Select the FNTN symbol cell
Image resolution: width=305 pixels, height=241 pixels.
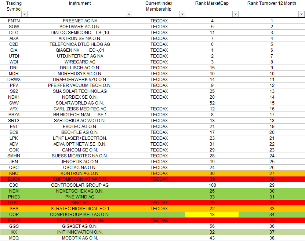coord(14,21)
